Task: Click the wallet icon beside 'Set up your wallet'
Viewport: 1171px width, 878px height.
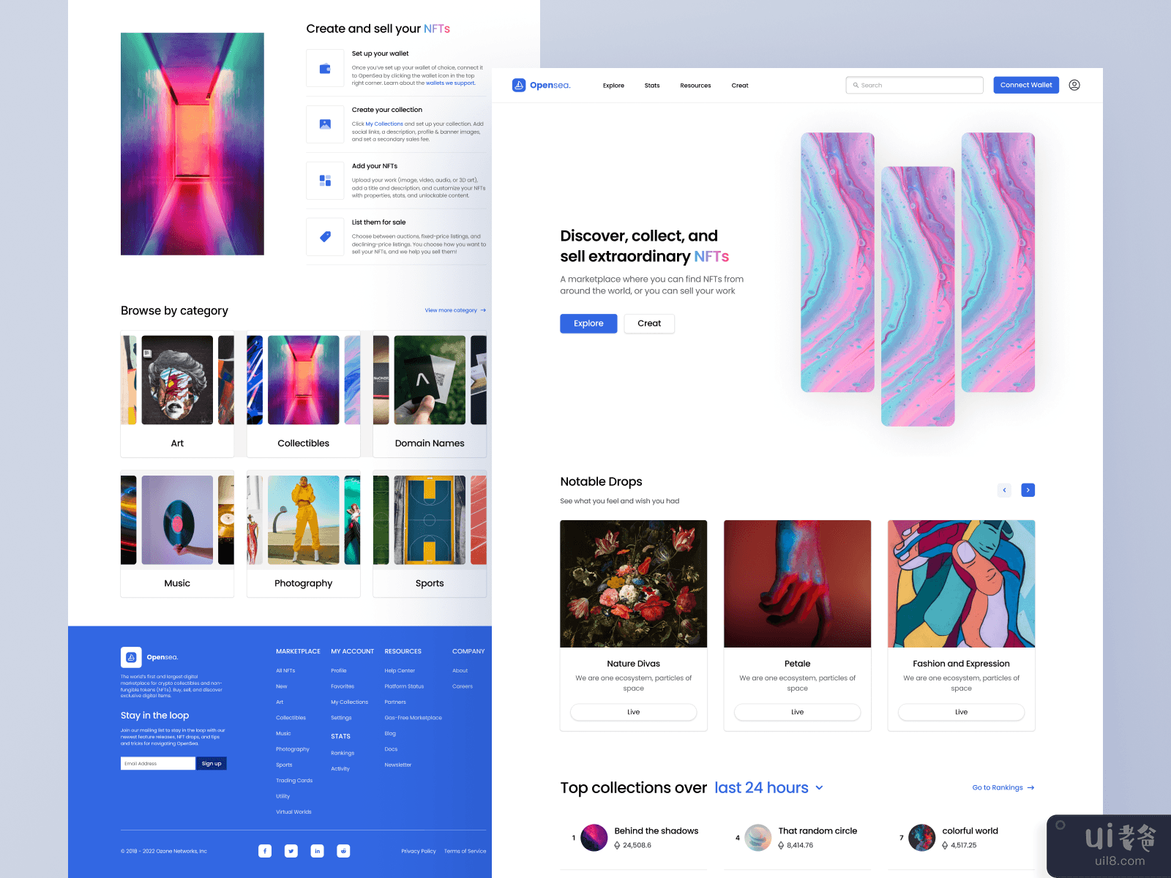Action: coord(325,67)
